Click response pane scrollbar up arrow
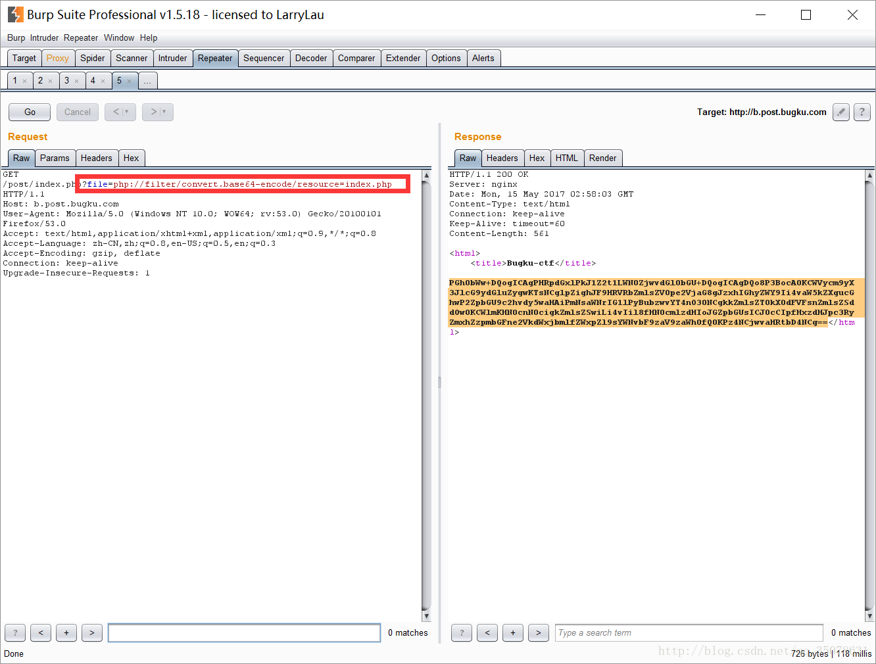The height and width of the screenshot is (664, 876). pyautogui.click(x=869, y=176)
